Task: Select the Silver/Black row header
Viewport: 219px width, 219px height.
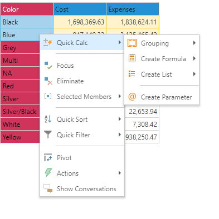Action: pos(20,112)
